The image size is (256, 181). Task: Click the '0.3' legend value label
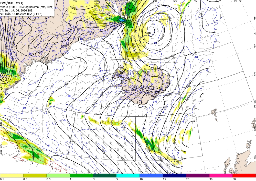point(25,179)
